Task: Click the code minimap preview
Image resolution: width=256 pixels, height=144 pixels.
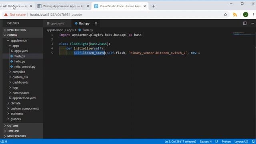Action: (244, 34)
